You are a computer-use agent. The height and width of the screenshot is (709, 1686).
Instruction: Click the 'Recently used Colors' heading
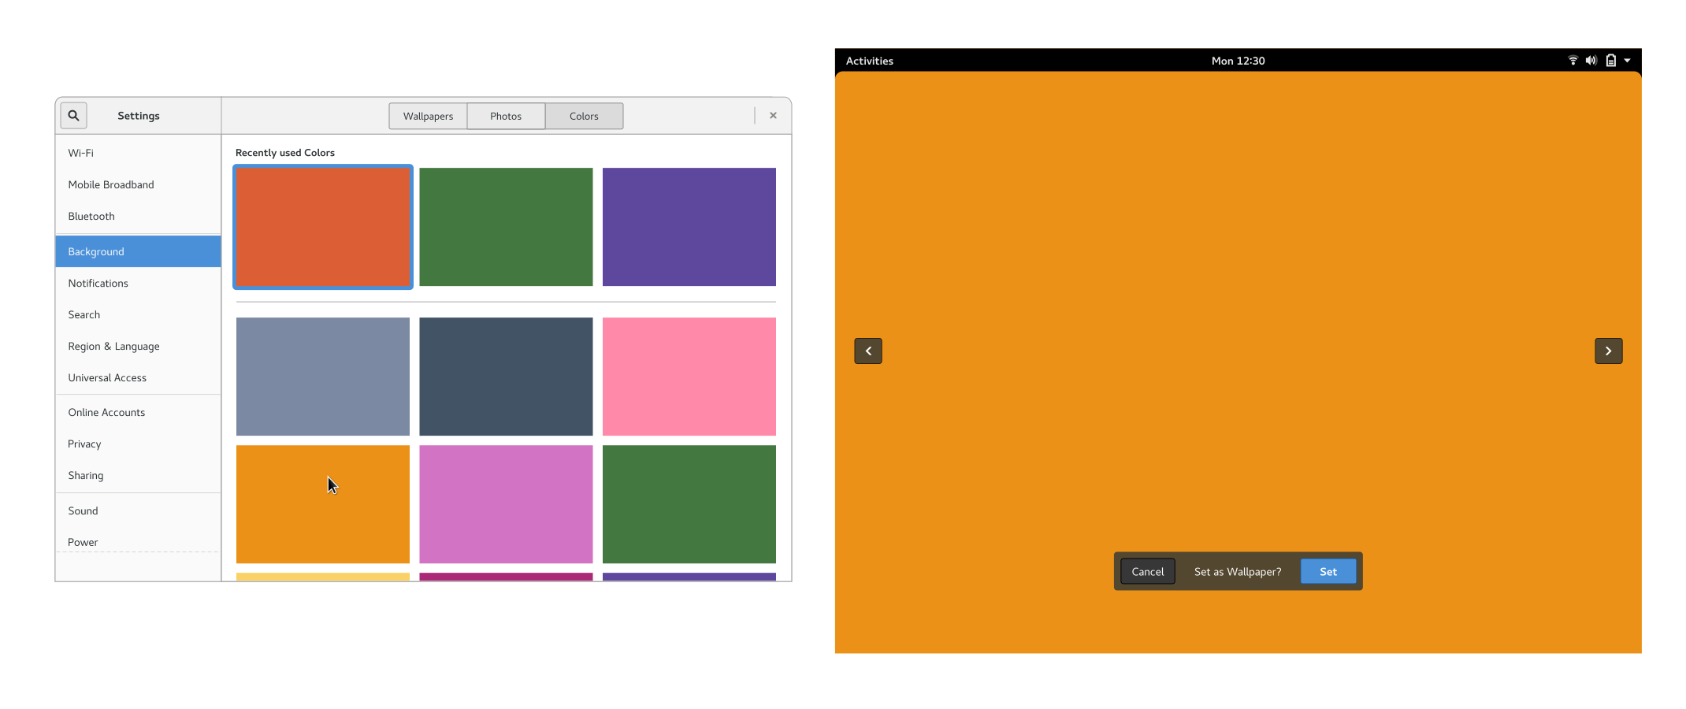click(285, 153)
